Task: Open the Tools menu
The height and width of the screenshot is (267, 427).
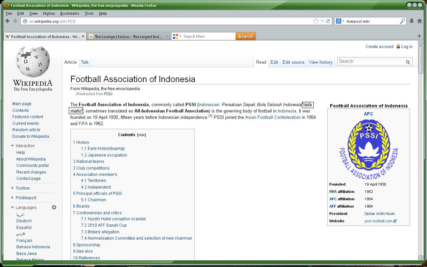Action: pyautogui.click(x=89, y=13)
